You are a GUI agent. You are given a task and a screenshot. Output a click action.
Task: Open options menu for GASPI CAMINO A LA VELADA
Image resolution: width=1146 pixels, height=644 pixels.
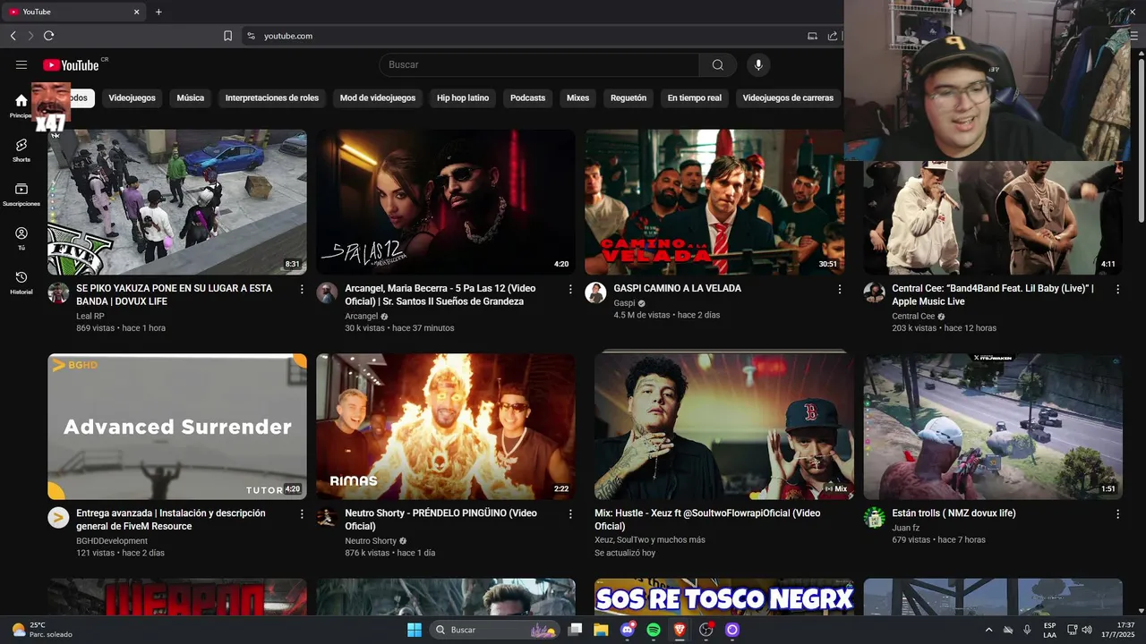840,289
